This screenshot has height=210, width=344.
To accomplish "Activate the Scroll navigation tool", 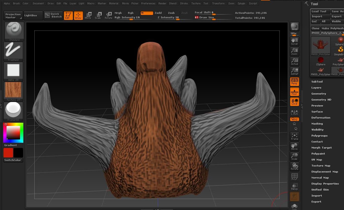I will tap(294, 41).
